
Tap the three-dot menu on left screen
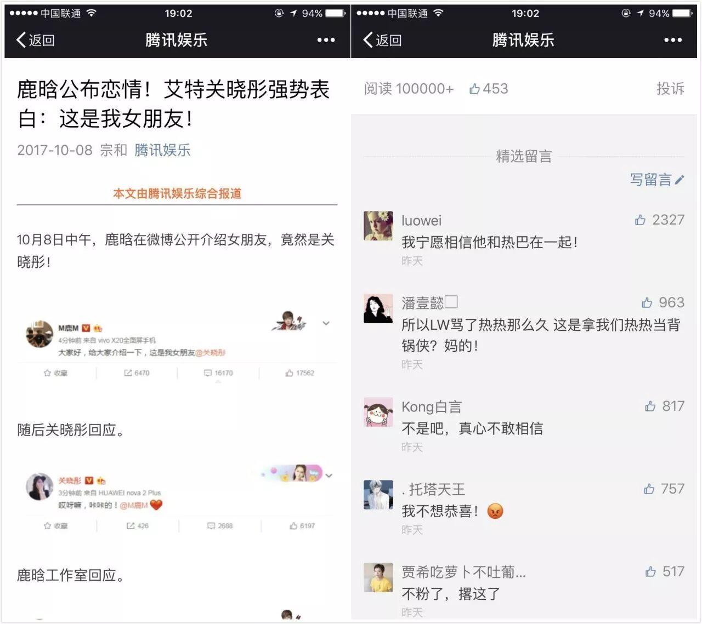tap(326, 40)
